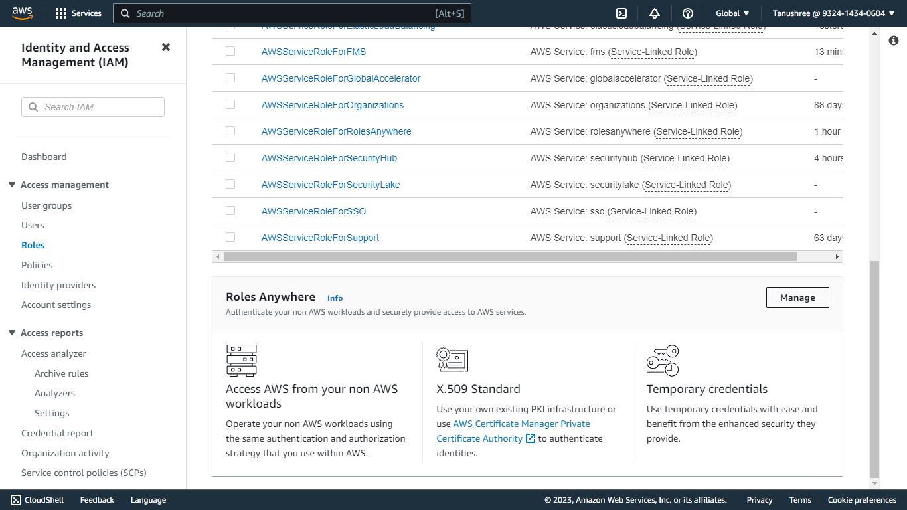Focus the Search IAM field

(x=93, y=107)
